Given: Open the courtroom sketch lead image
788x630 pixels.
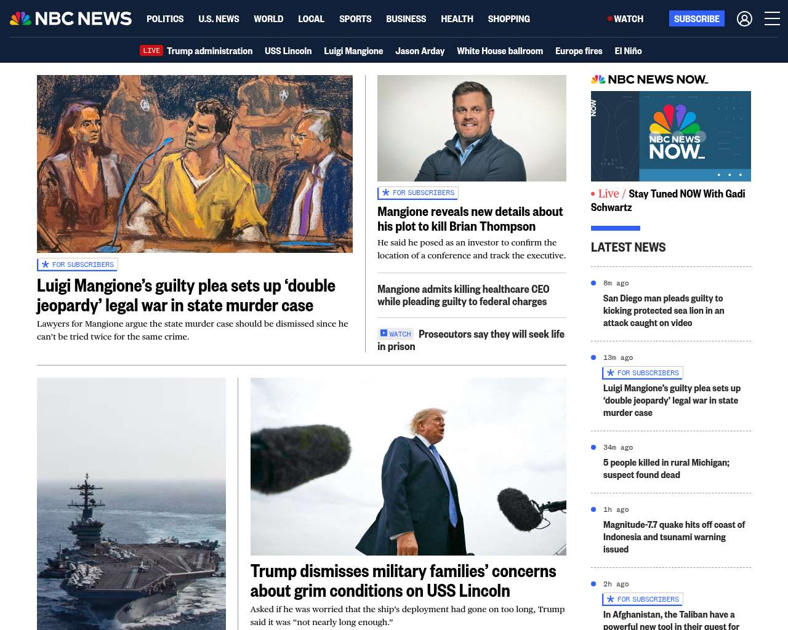Looking at the screenshot, I should (195, 164).
